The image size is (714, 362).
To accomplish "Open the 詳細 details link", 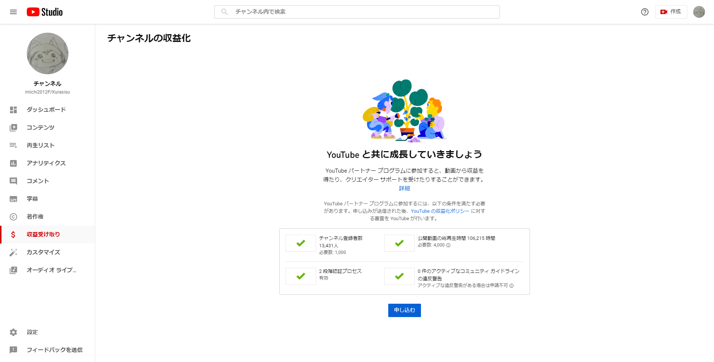I will [x=405, y=189].
